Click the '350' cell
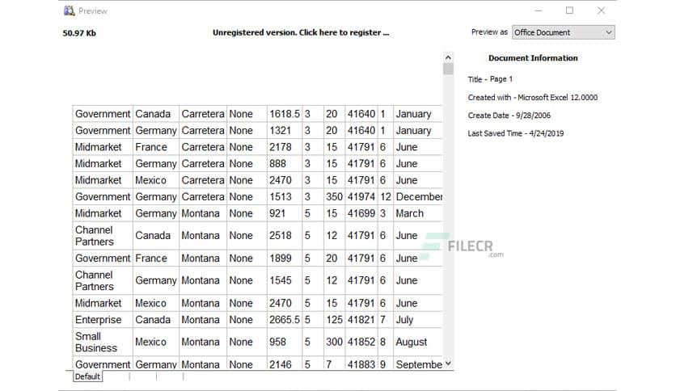 coord(334,197)
